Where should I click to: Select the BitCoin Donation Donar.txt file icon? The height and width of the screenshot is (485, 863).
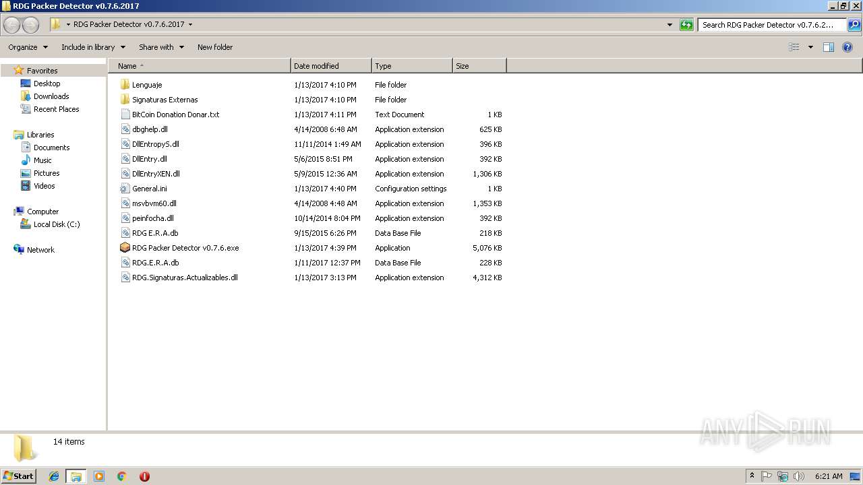pyautogui.click(x=125, y=115)
